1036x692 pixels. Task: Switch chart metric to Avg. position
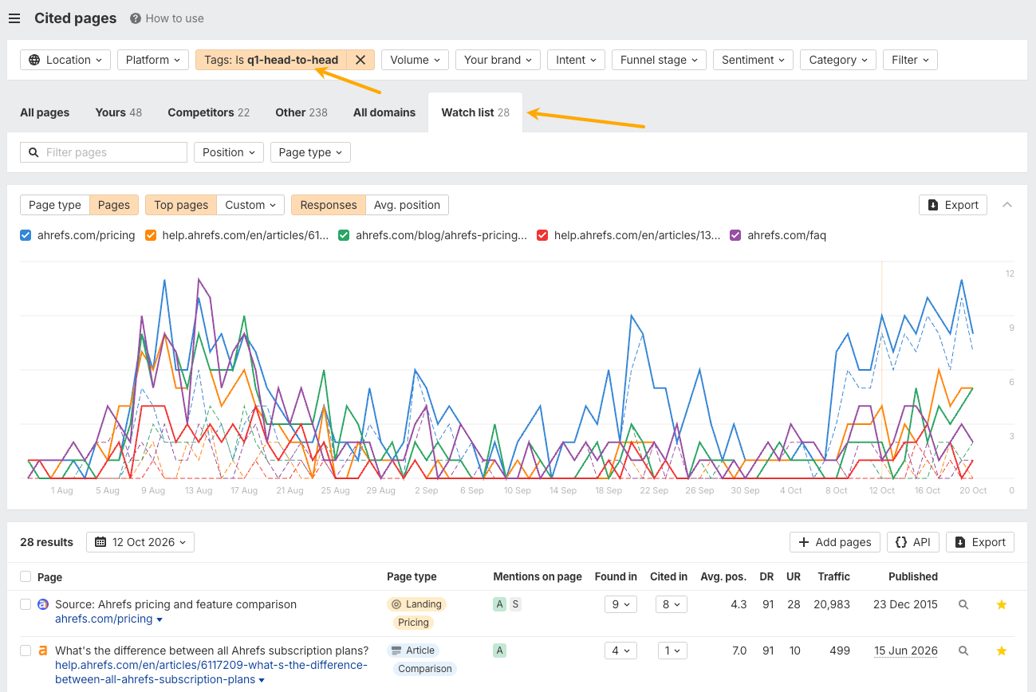click(x=408, y=205)
